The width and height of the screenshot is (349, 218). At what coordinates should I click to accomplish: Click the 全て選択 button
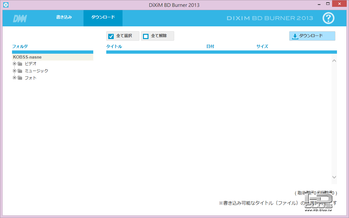123,36
